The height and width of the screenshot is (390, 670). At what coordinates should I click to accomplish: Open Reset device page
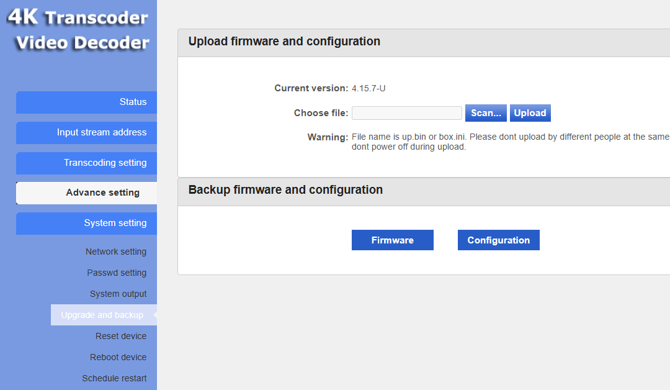(x=121, y=336)
